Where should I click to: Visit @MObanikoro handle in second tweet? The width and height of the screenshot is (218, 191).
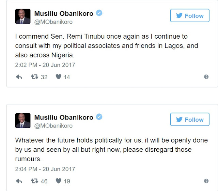[x=53, y=126]
